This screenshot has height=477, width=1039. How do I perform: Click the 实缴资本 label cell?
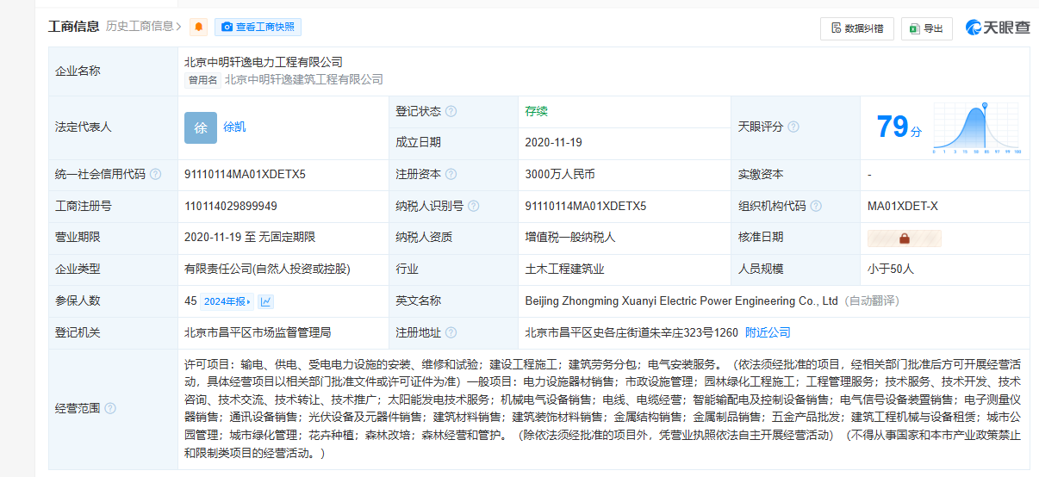coord(795,174)
